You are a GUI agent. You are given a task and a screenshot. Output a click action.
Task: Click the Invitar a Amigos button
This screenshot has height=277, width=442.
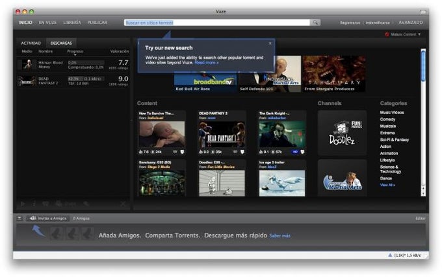(48, 218)
